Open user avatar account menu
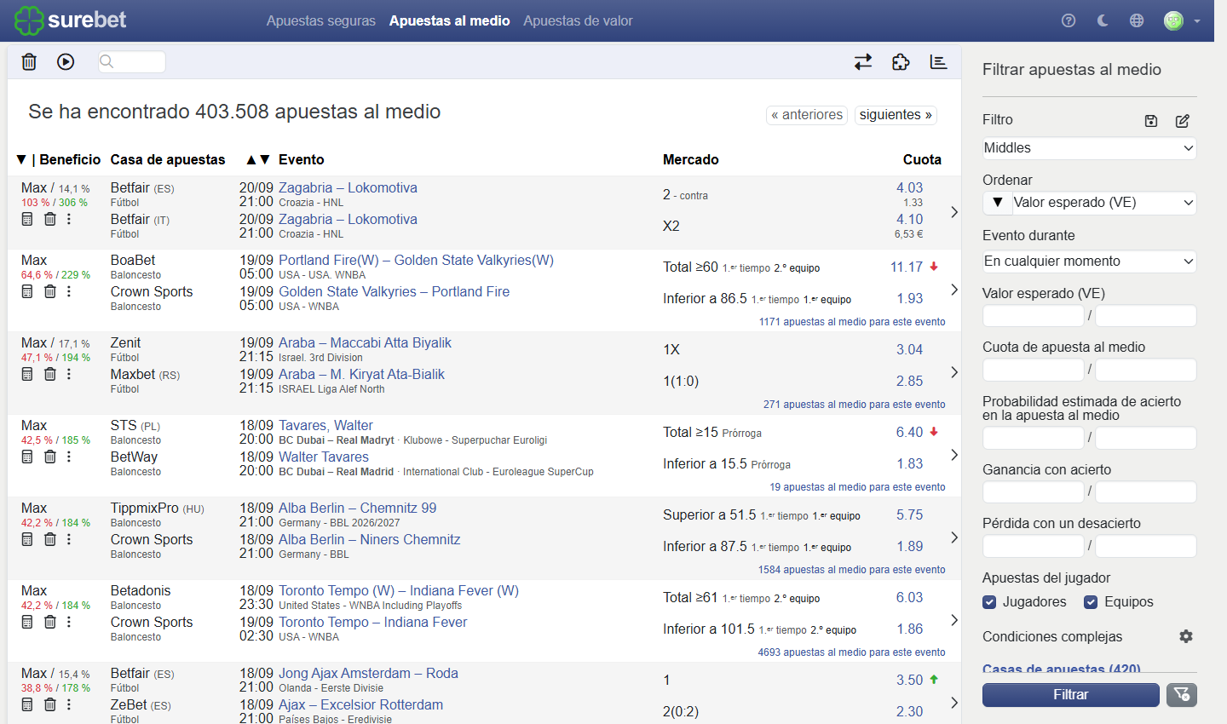 1174,20
